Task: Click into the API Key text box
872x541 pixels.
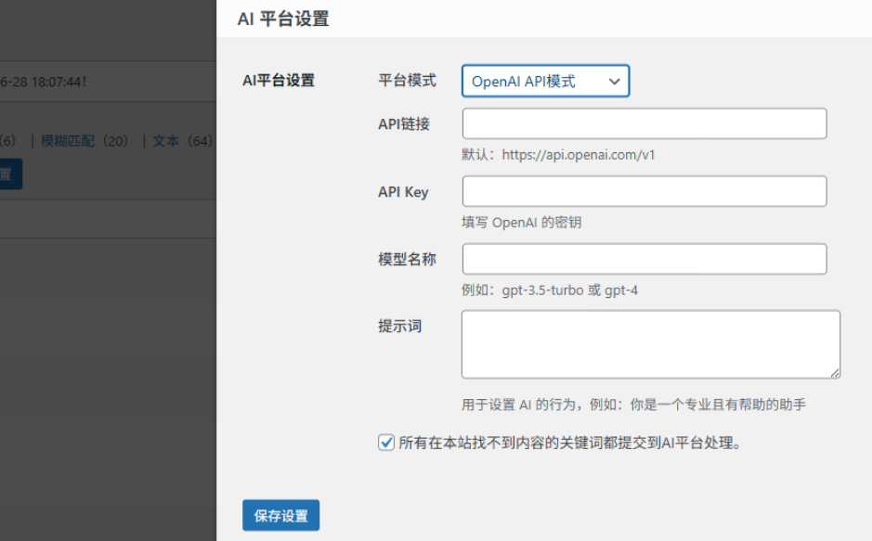Action: [x=644, y=191]
